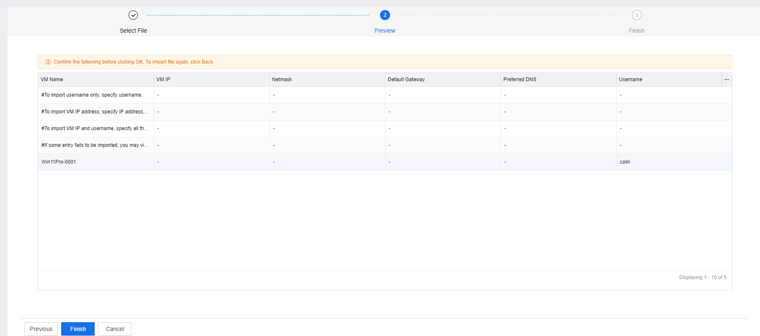This screenshot has height=336, width=760.
Task: Sort by the VM IP column header
Action: pos(163,80)
